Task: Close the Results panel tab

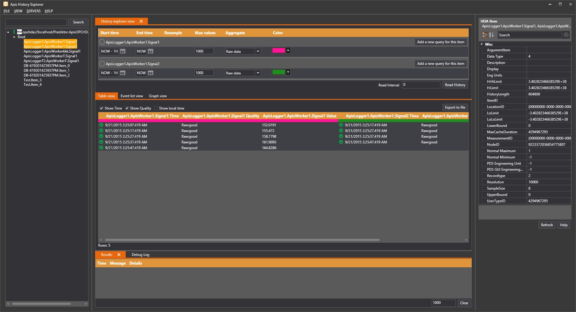Action: click(119, 255)
